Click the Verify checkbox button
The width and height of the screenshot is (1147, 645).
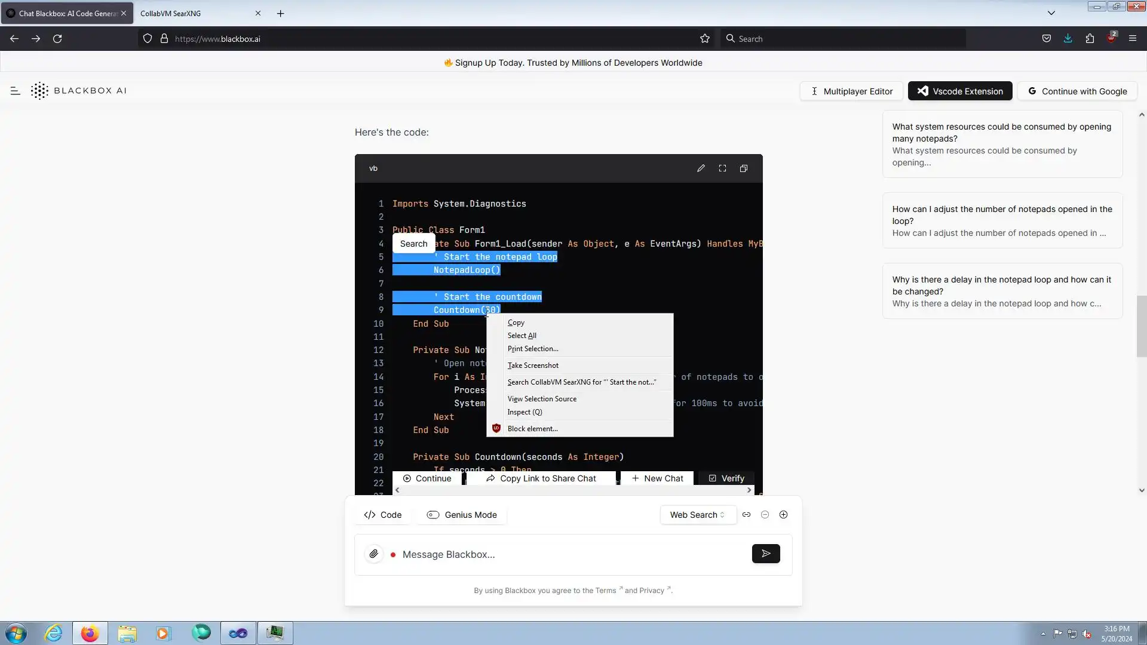[726, 478]
